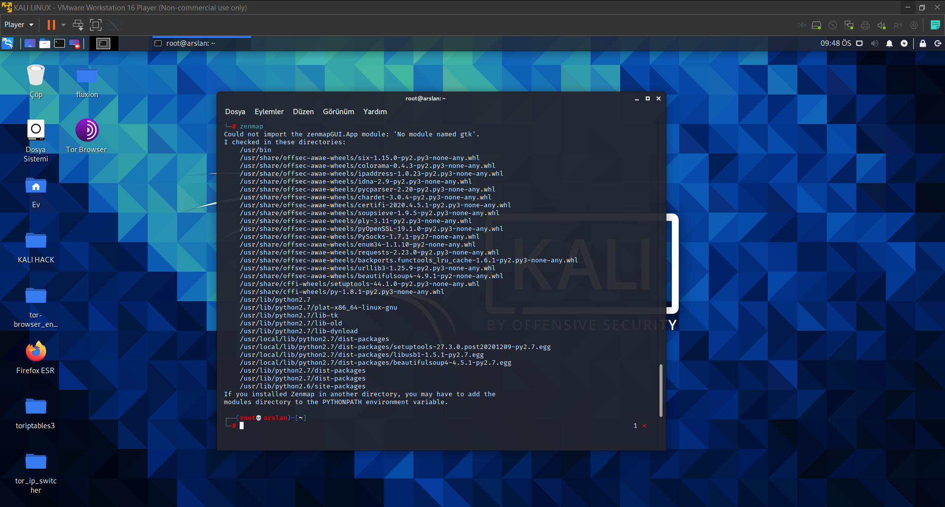Select the tor_ip_switcher desktop folder
This screenshot has height=507, width=945.
[x=36, y=473]
